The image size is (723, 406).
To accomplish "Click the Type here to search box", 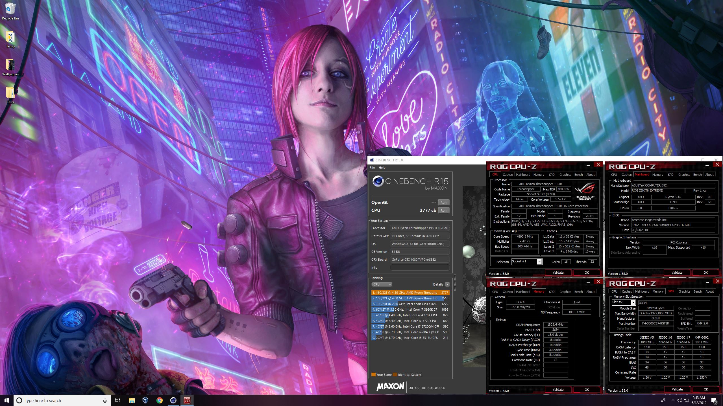I will [x=62, y=400].
